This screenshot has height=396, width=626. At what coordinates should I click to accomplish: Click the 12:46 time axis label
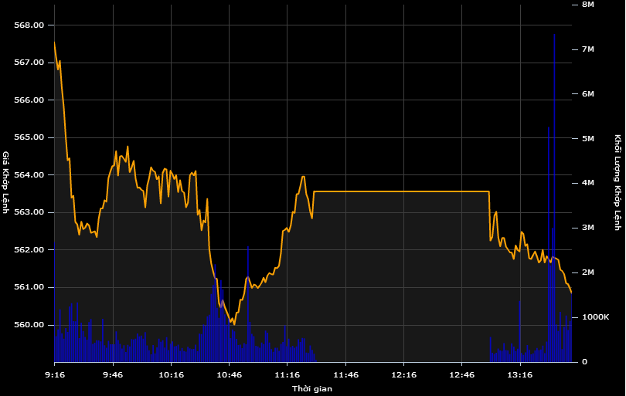tap(461, 374)
